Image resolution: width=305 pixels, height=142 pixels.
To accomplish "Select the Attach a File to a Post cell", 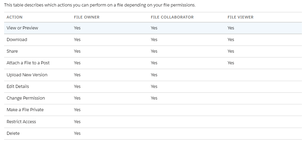I will [28, 63].
